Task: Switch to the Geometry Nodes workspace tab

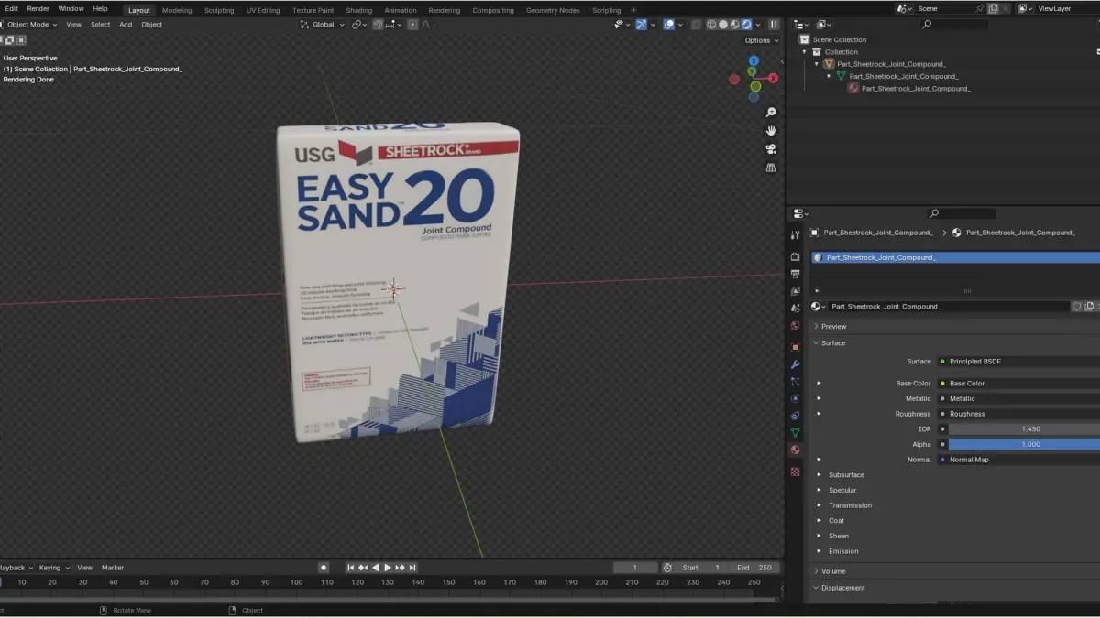Action: [553, 10]
